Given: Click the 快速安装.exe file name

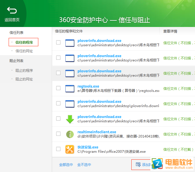Looking at the screenshot, I should click(88, 147).
